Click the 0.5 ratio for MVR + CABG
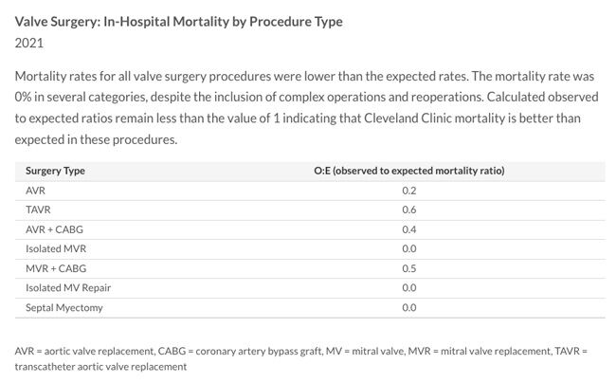The width and height of the screenshot is (616, 383). point(408,268)
